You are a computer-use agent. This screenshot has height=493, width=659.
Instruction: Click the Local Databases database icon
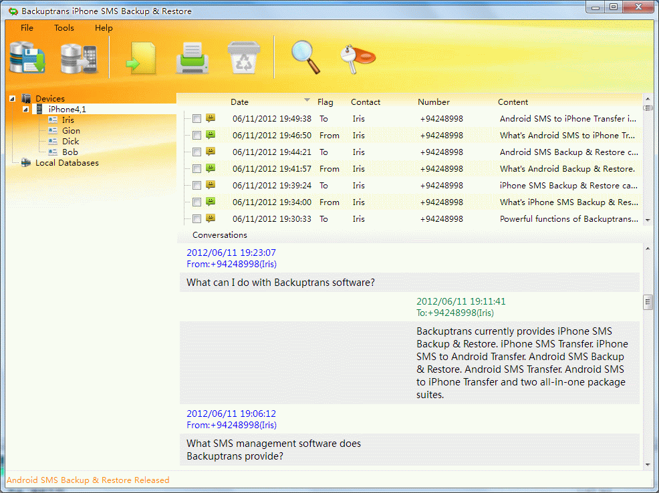tap(25, 162)
